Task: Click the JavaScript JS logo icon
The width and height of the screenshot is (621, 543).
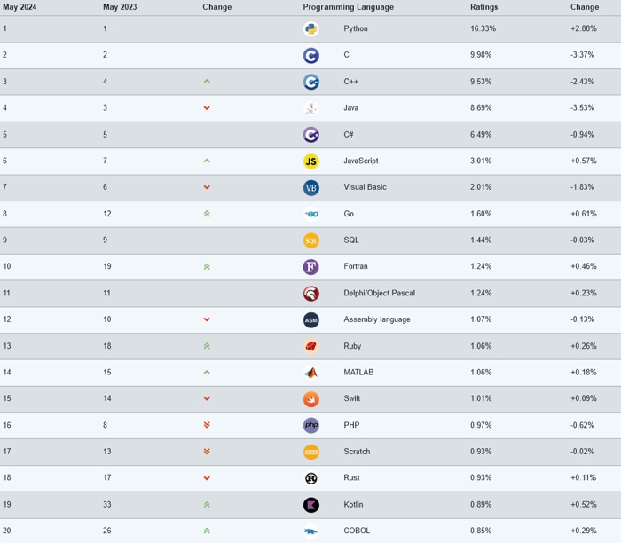Action: coord(310,161)
